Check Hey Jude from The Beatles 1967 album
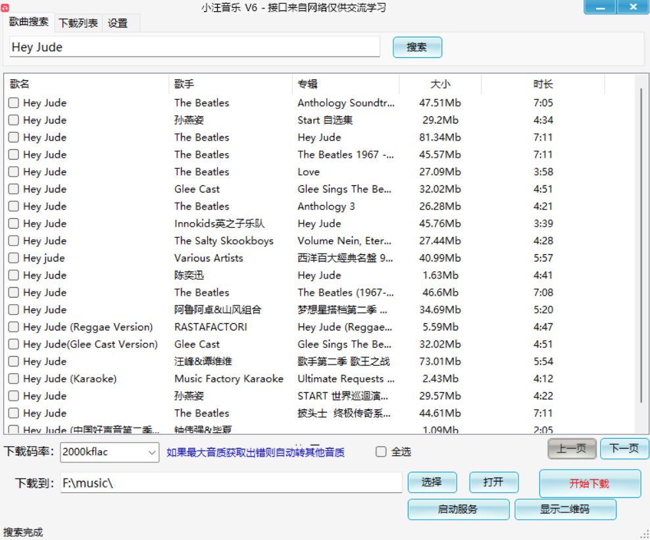Viewport: 650px width, 540px height. coord(14,154)
